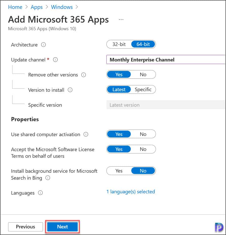
Task: Click the Next button
Action: (x=62, y=227)
